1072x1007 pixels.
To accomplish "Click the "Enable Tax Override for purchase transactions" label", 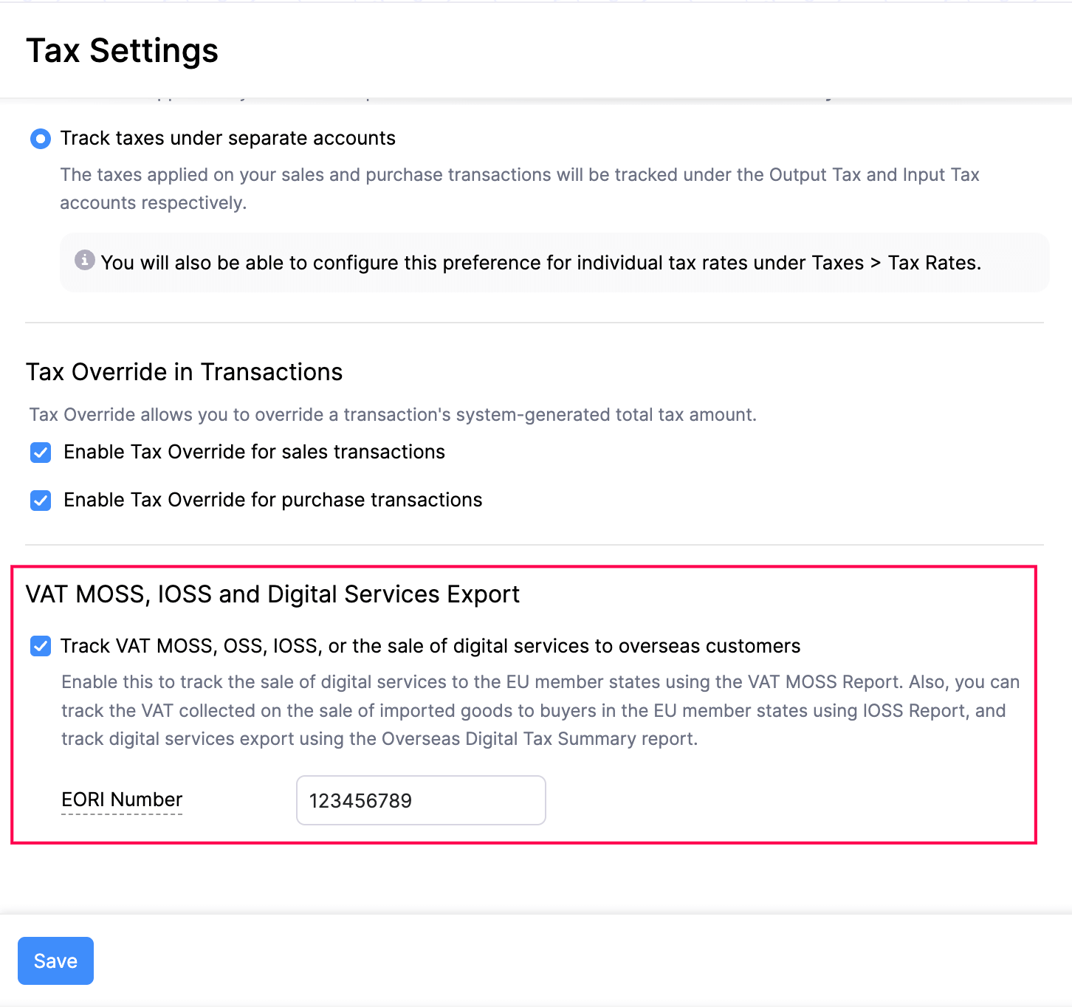I will [272, 500].
